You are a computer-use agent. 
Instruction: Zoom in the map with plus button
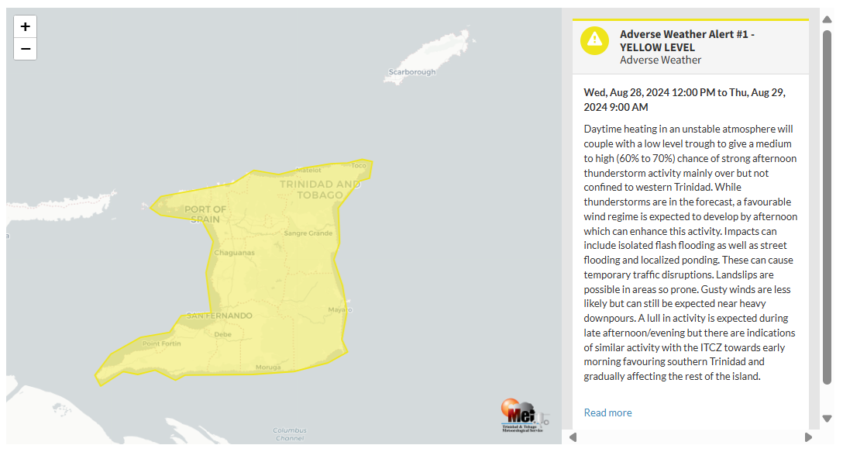click(x=25, y=27)
